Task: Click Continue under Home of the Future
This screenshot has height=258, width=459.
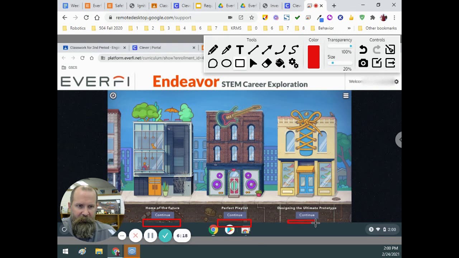Action: pyautogui.click(x=162, y=215)
